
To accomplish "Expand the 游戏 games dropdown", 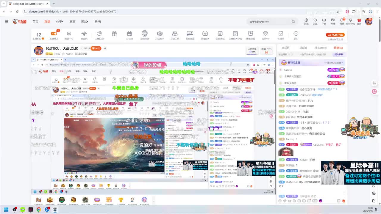I will pyautogui.click(x=85, y=22).
